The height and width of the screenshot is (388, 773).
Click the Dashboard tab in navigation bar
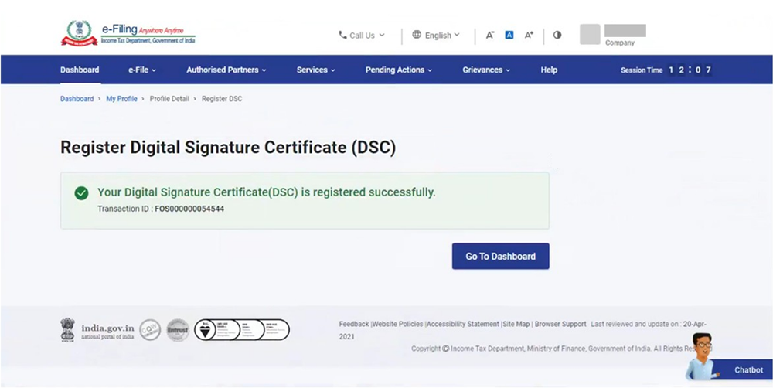[x=80, y=70]
